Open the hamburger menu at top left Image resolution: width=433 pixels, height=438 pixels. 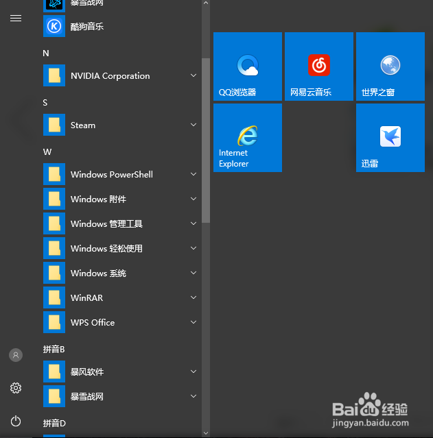[16, 18]
